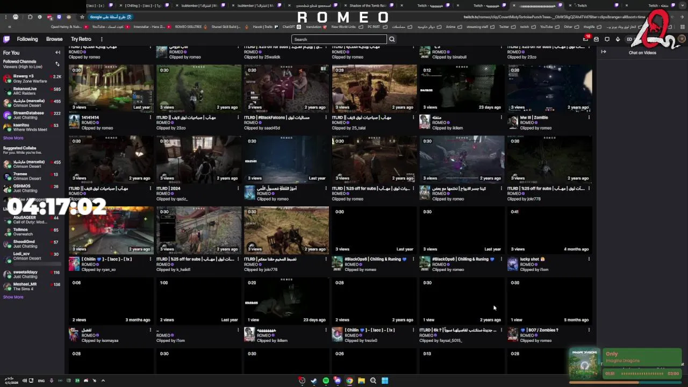Focus the Twitch search field
This screenshot has width=688, height=387.
coord(339,39)
